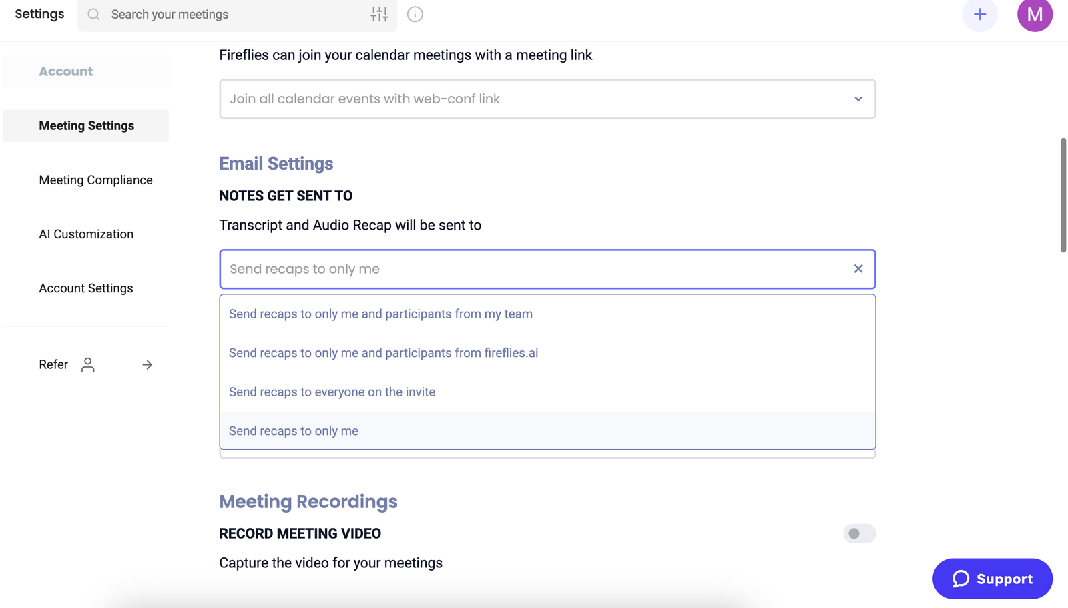Open Meeting Compliance settings
Image resolution: width=1068 pixels, height=608 pixels.
tap(95, 180)
